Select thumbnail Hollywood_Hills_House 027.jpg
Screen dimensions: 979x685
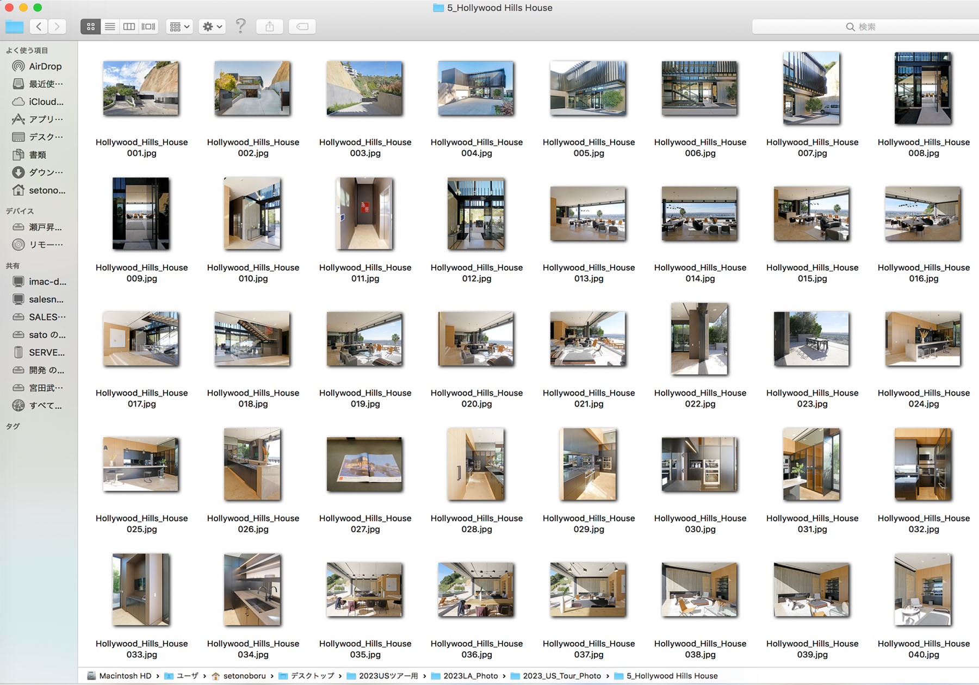pyautogui.click(x=364, y=465)
